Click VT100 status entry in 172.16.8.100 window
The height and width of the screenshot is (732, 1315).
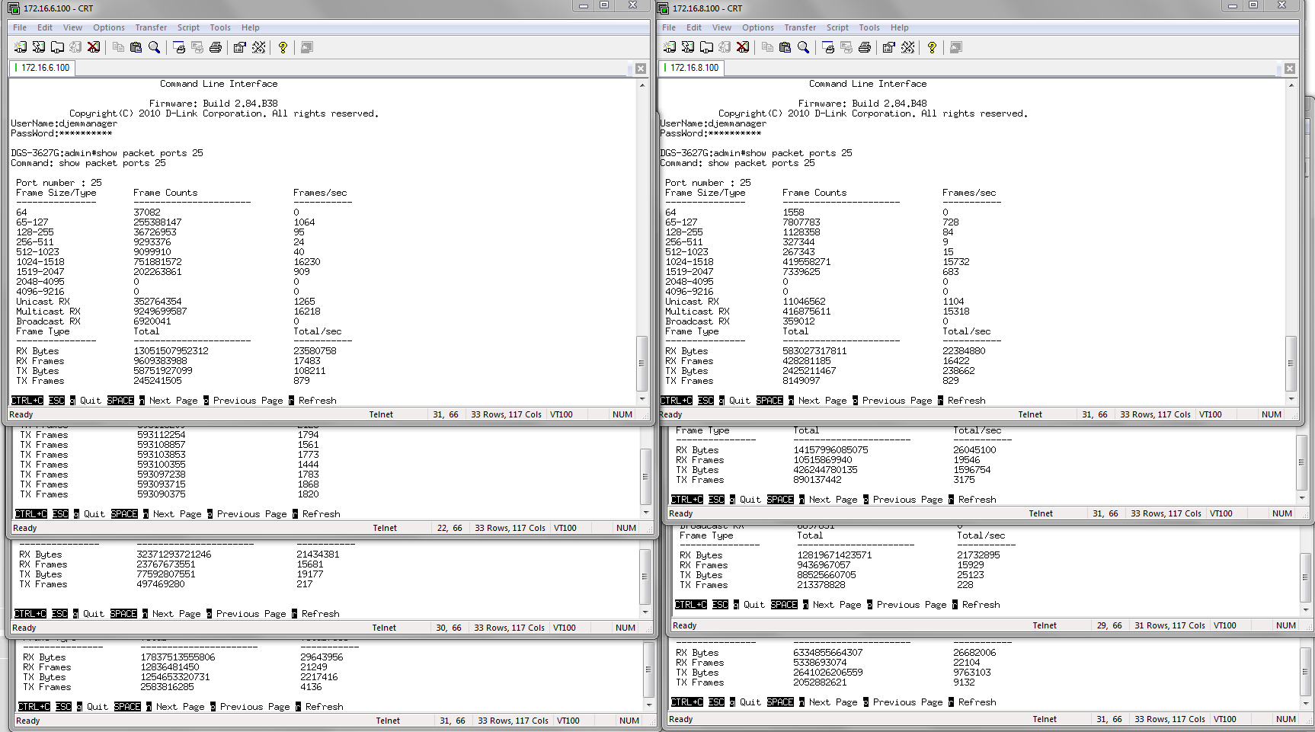click(x=1210, y=414)
